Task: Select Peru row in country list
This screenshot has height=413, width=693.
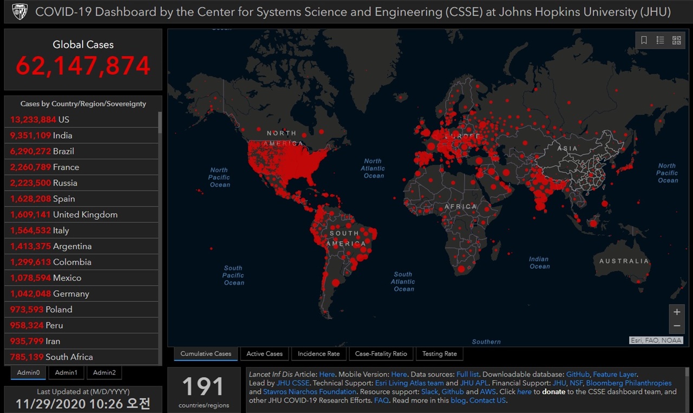Action: click(81, 325)
